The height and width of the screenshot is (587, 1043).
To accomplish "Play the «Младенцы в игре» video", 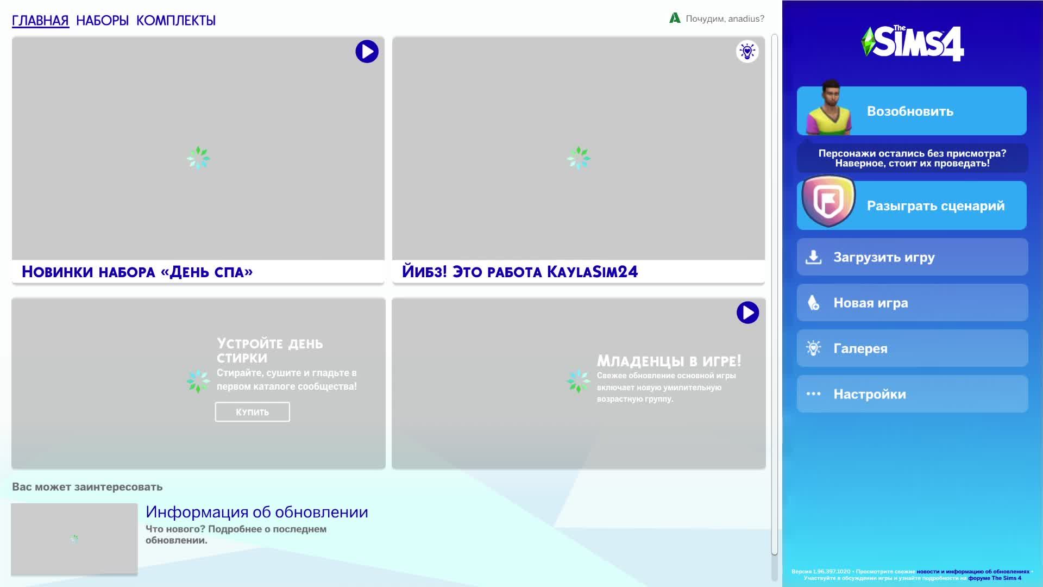I will (x=747, y=313).
